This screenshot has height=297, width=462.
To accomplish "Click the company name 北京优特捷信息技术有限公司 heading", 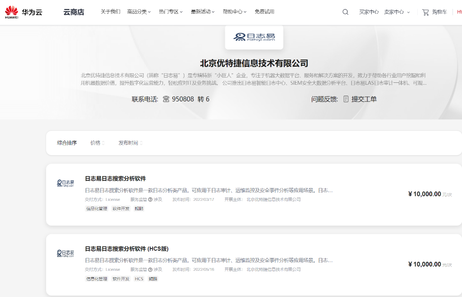I will coord(254,63).
